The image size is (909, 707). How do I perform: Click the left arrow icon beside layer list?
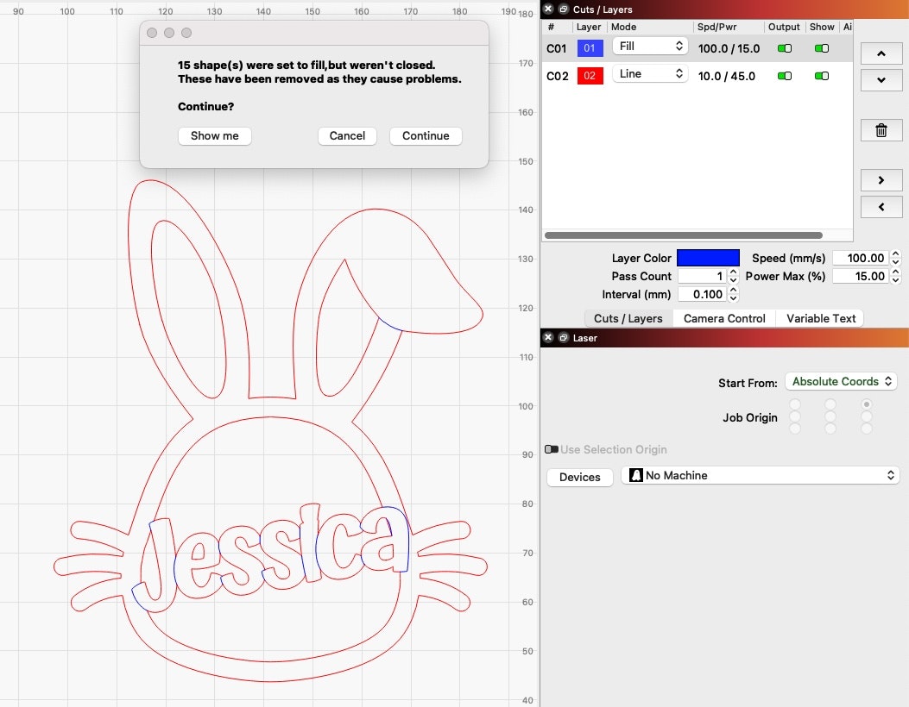point(881,206)
